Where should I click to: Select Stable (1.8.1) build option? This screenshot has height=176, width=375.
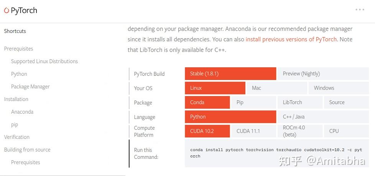pos(230,74)
